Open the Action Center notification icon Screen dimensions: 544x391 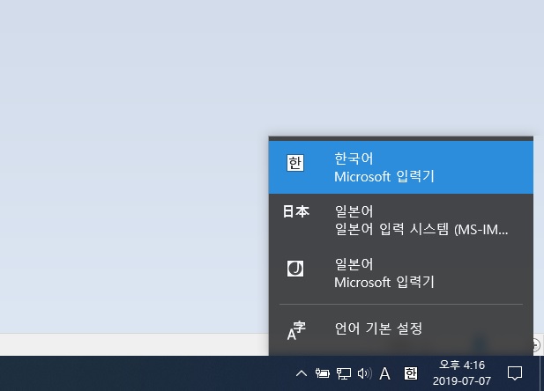[x=515, y=373]
